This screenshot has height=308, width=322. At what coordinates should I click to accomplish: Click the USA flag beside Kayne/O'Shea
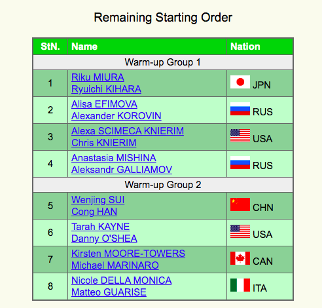click(x=240, y=231)
